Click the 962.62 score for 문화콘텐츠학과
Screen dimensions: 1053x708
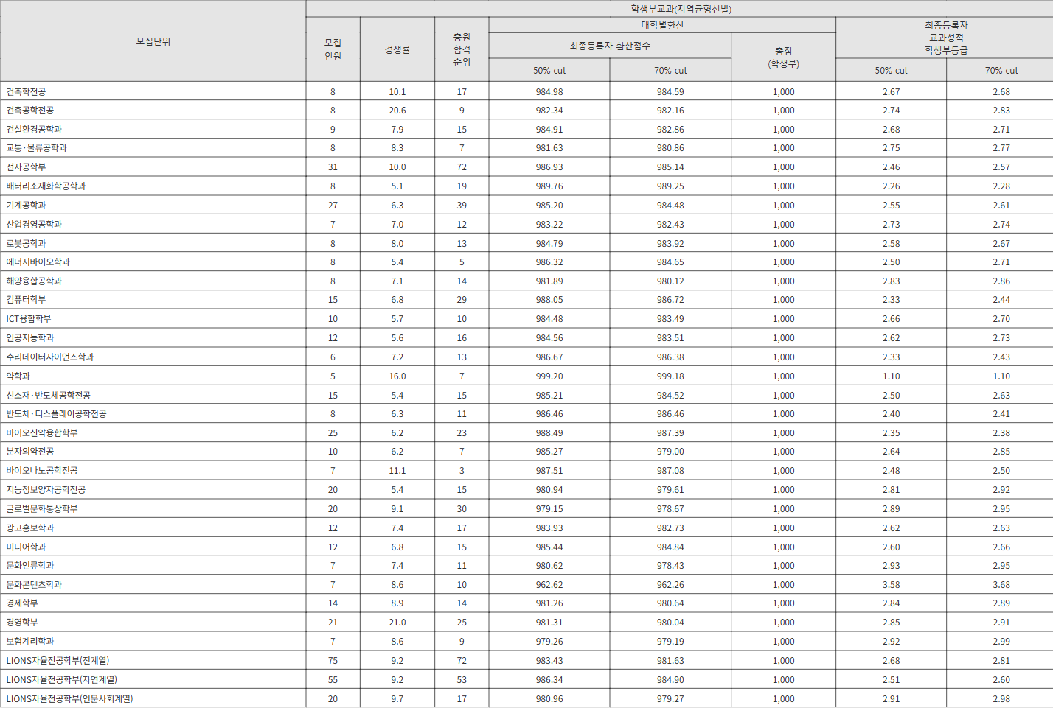tap(549, 584)
